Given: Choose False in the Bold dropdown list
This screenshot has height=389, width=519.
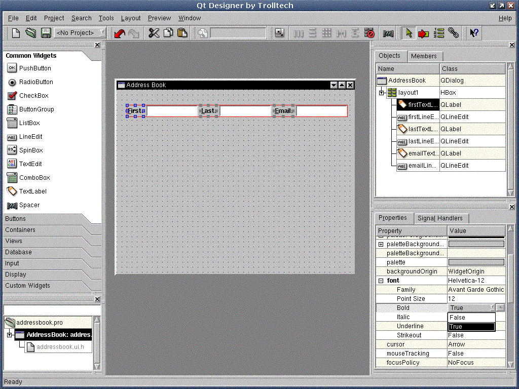Looking at the screenshot, I should point(471,318).
